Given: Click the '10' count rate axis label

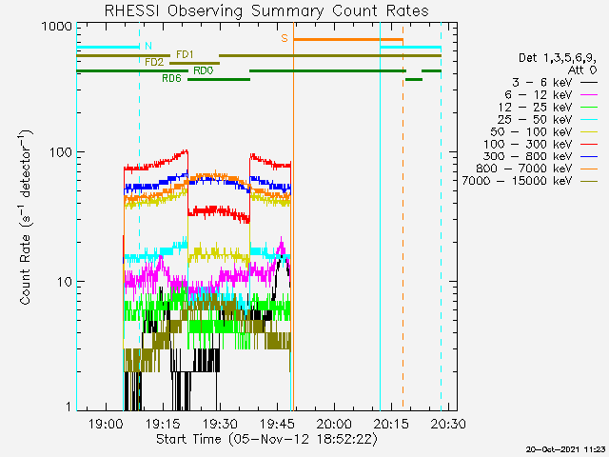Looking at the screenshot, I should point(65,282).
